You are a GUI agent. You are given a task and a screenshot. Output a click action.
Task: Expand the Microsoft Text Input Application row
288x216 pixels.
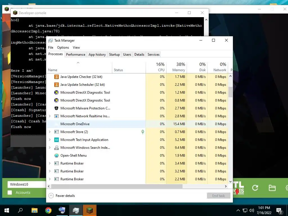(x=49, y=140)
